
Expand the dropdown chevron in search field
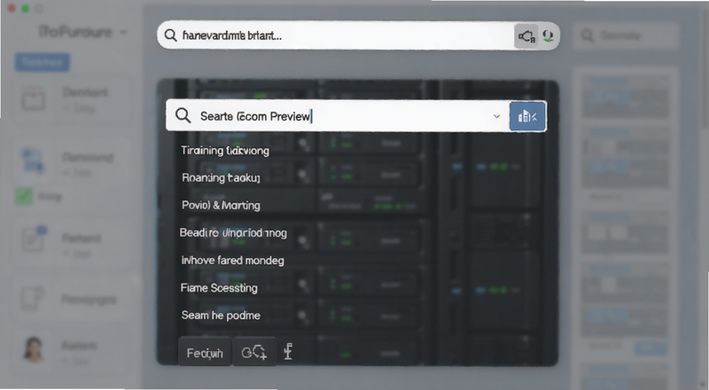pos(496,116)
